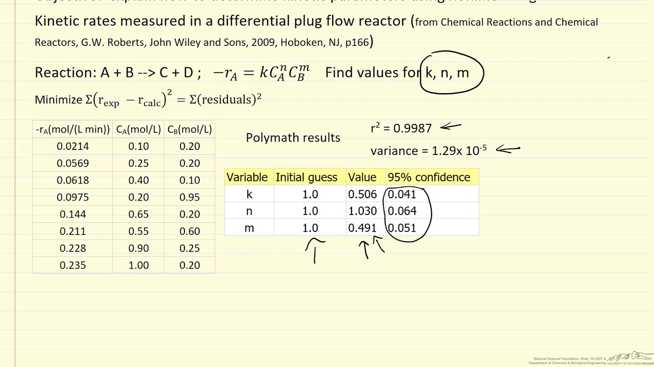Click the fitted n value 1.030

[362, 211]
